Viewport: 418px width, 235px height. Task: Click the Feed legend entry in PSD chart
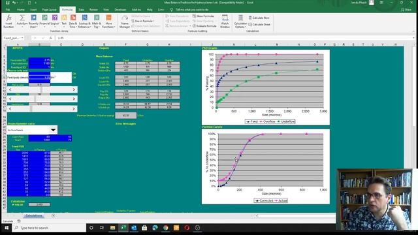251,121
